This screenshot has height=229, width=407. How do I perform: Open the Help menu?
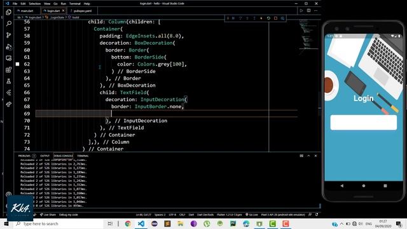click(86, 4)
